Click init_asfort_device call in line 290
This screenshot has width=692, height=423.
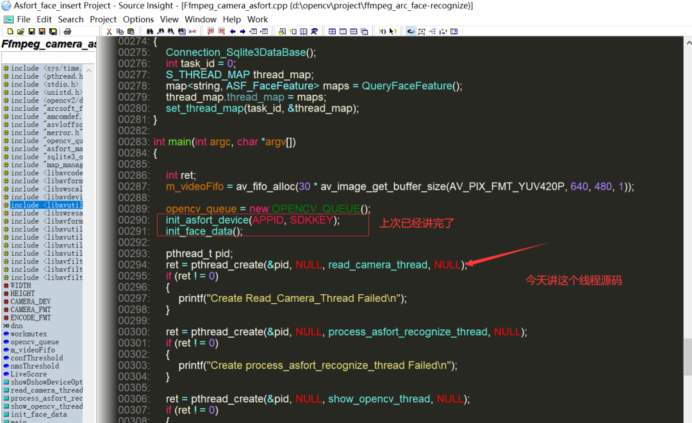[x=208, y=220]
